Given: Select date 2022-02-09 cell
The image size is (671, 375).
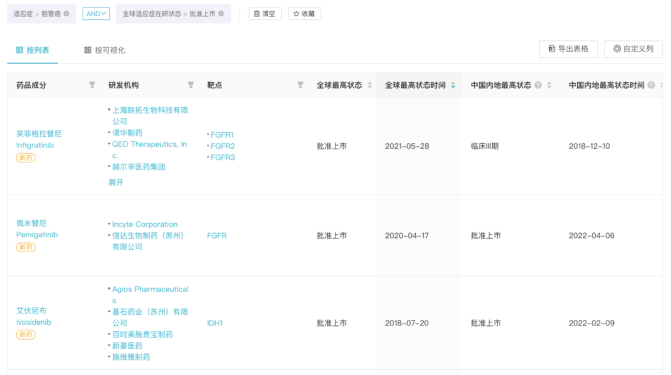Looking at the screenshot, I should tap(591, 323).
